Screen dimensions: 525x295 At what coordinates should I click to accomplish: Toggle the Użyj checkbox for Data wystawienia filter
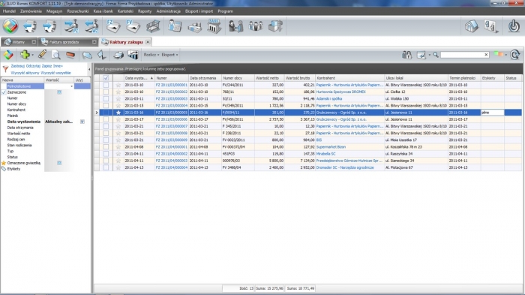point(82,122)
